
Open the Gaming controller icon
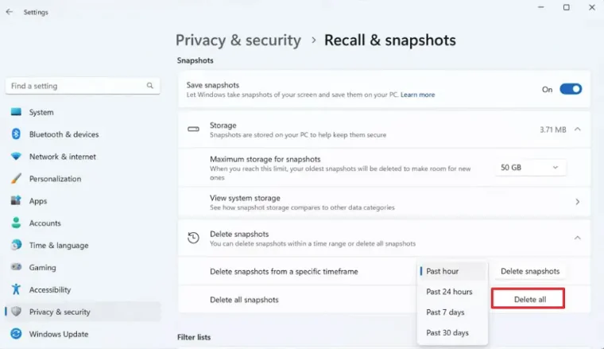tap(16, 268)
